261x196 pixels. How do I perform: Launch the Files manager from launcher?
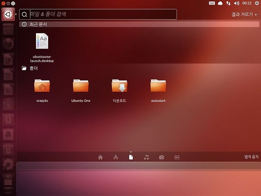(8, 29)
